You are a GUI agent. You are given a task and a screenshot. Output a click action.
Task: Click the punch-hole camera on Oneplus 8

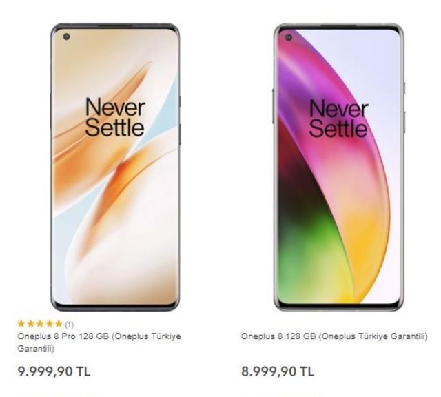pyautogui.click(x=289, y=37)
